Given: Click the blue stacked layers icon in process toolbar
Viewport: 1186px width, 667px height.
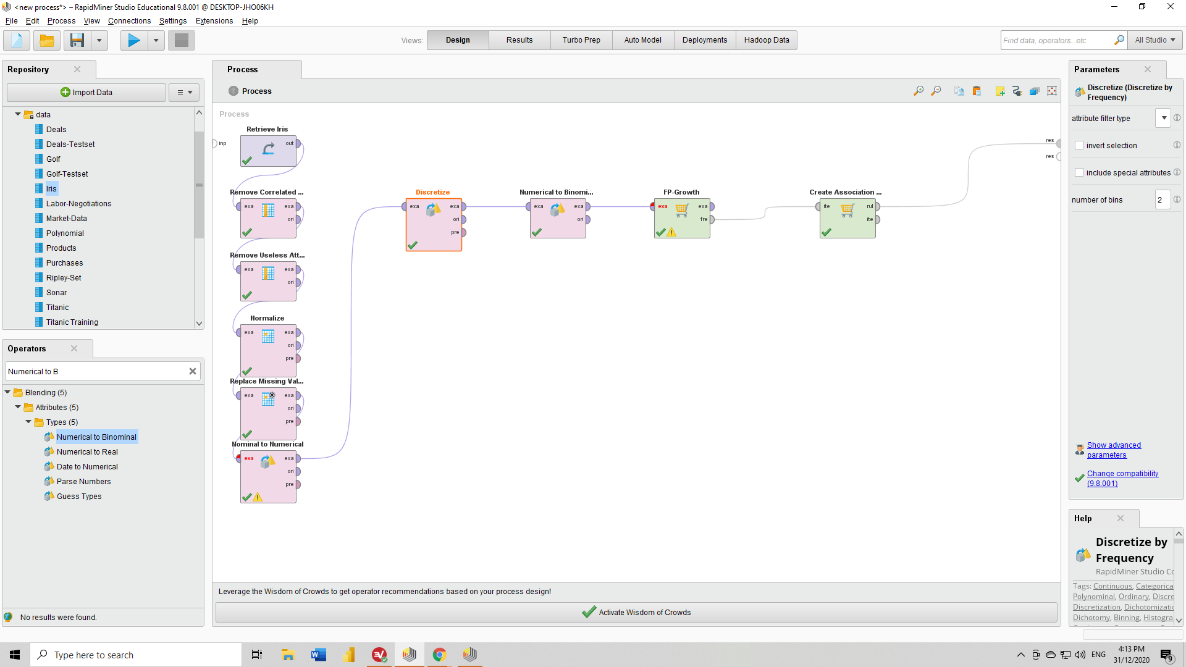Looking at the screenshot, I should click(x=1035, y=91).
